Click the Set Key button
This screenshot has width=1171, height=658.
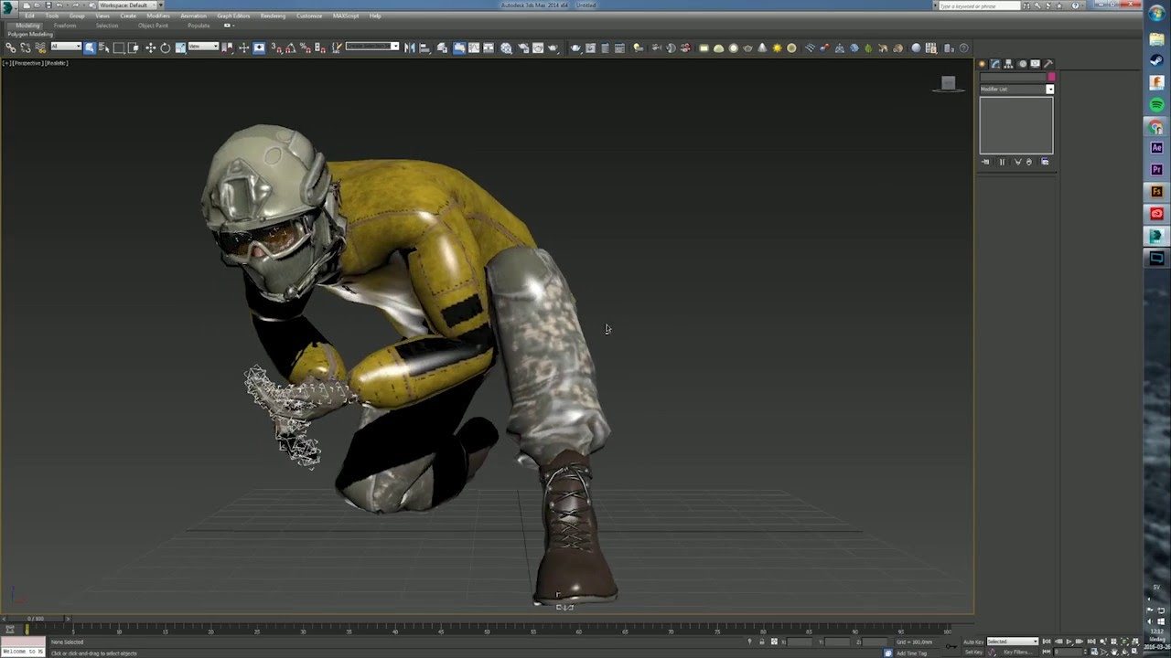972,652
